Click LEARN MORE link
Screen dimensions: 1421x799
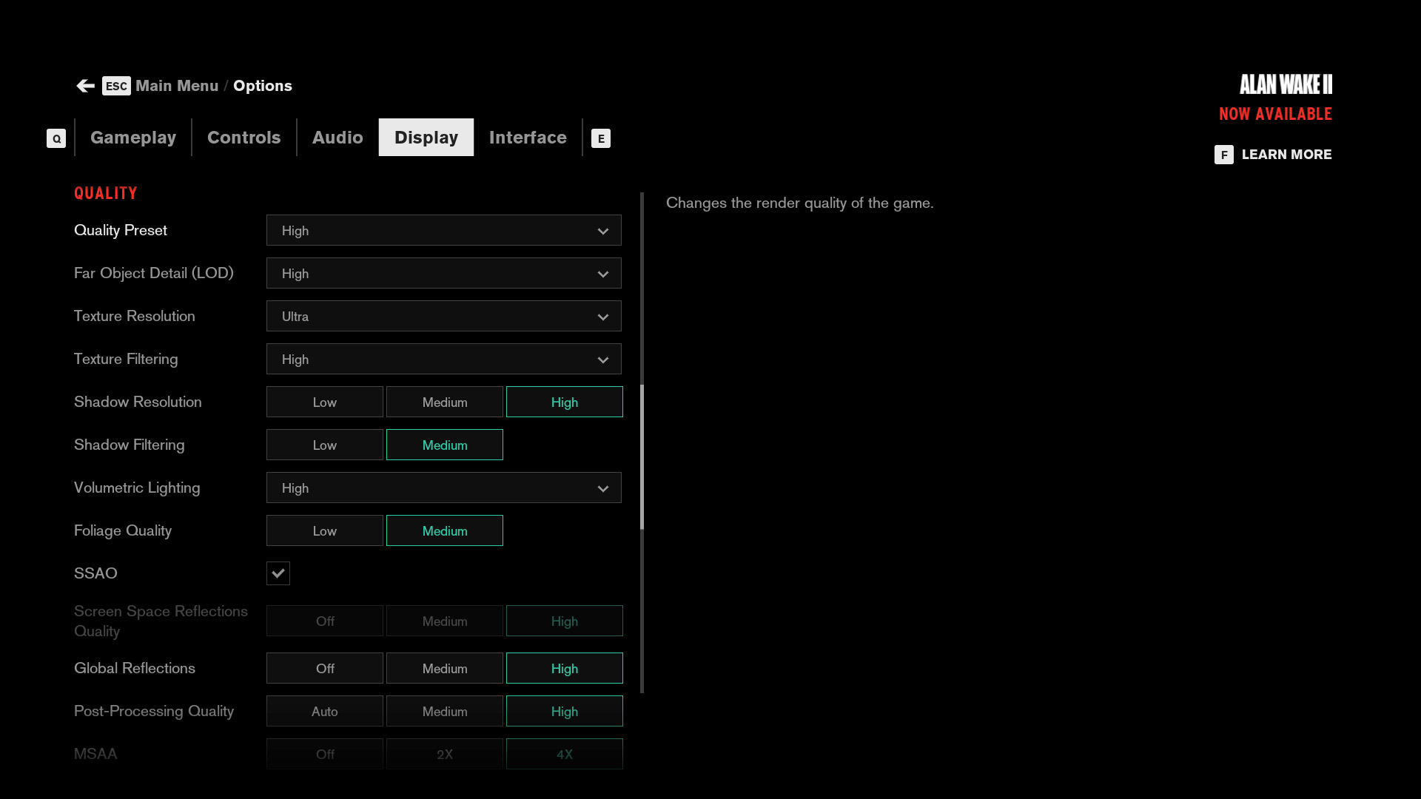point(1286,155)
